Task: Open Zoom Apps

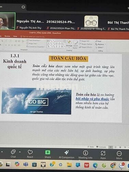Action: pos(103,155)
